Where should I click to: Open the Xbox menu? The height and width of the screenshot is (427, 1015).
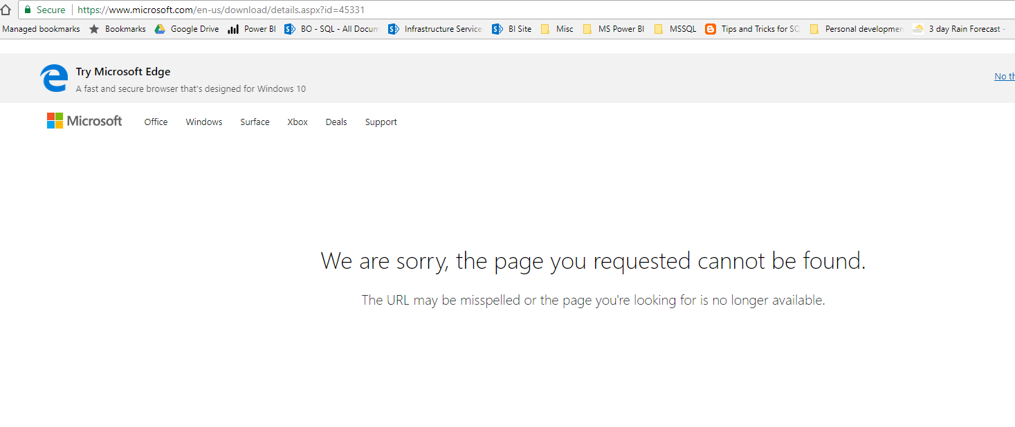coord(298,122)
